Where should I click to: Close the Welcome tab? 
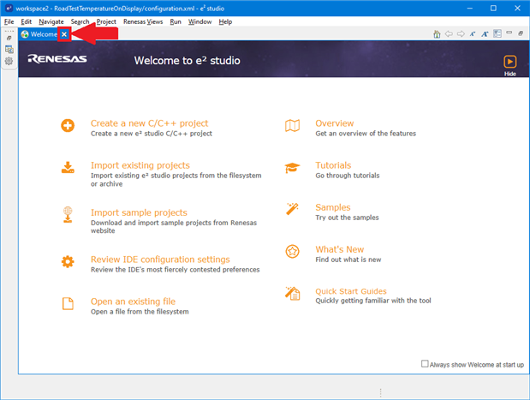64,34
